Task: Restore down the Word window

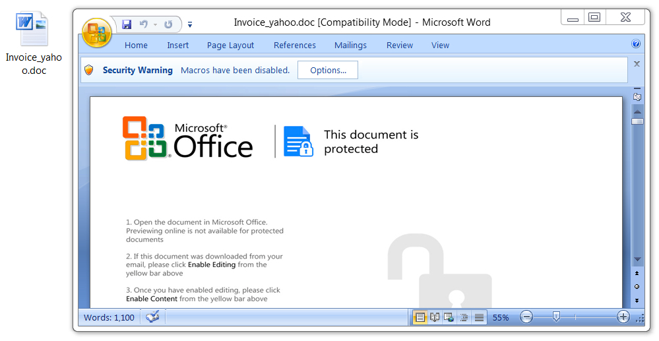Action: click(594, 17)
